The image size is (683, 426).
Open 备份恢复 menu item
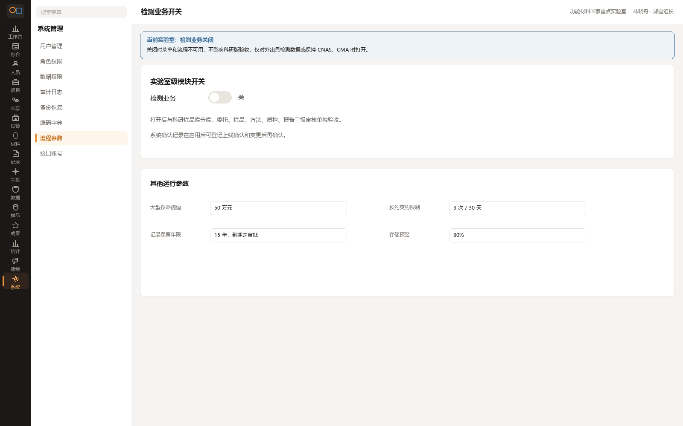[x=81, y=107]
